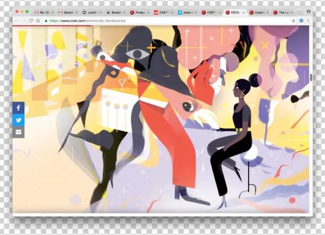Open the Chrome three-dot menu
Screen dimensions: 325x235
coord(308,21)
